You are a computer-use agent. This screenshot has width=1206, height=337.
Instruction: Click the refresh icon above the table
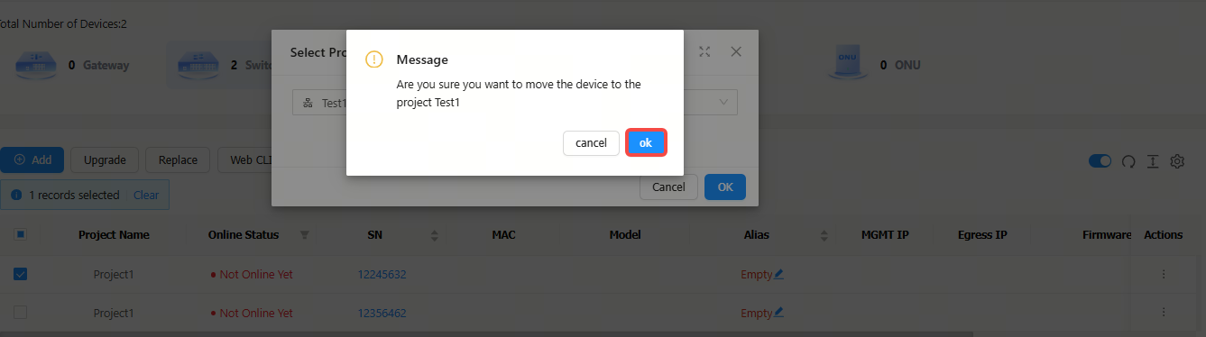[x=1128, y=161]
